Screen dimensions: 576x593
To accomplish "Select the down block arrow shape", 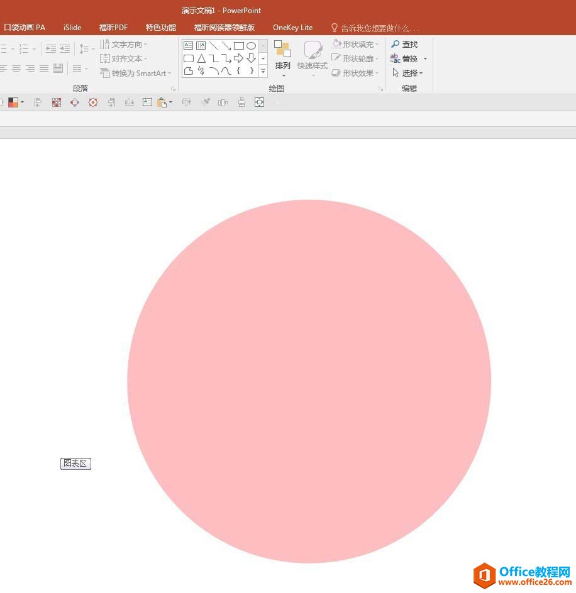I will (x=251, y=58).
